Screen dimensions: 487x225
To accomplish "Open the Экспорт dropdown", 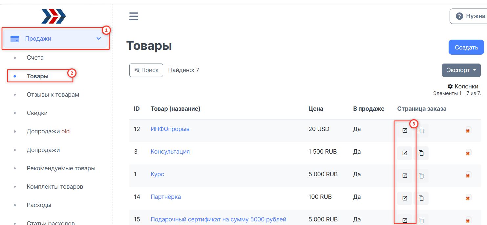I will [461, 70].
